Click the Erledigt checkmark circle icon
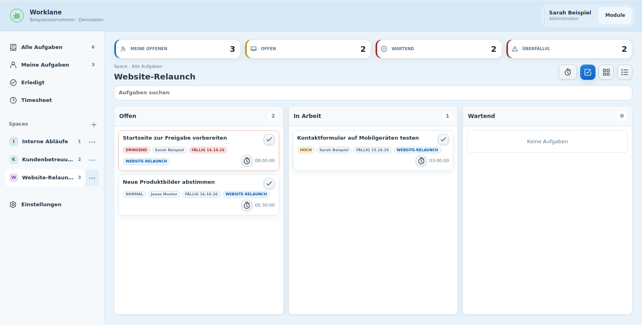 [x=13, y=83]
